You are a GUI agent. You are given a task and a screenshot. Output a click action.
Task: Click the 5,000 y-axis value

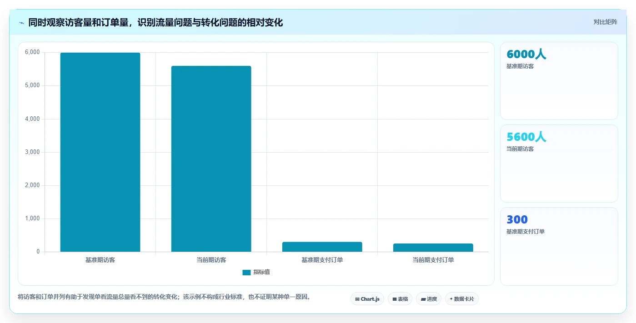pos(32,85)
